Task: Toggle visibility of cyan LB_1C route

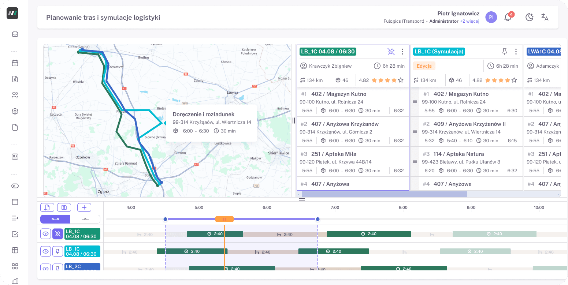Action: coord(45,251)
